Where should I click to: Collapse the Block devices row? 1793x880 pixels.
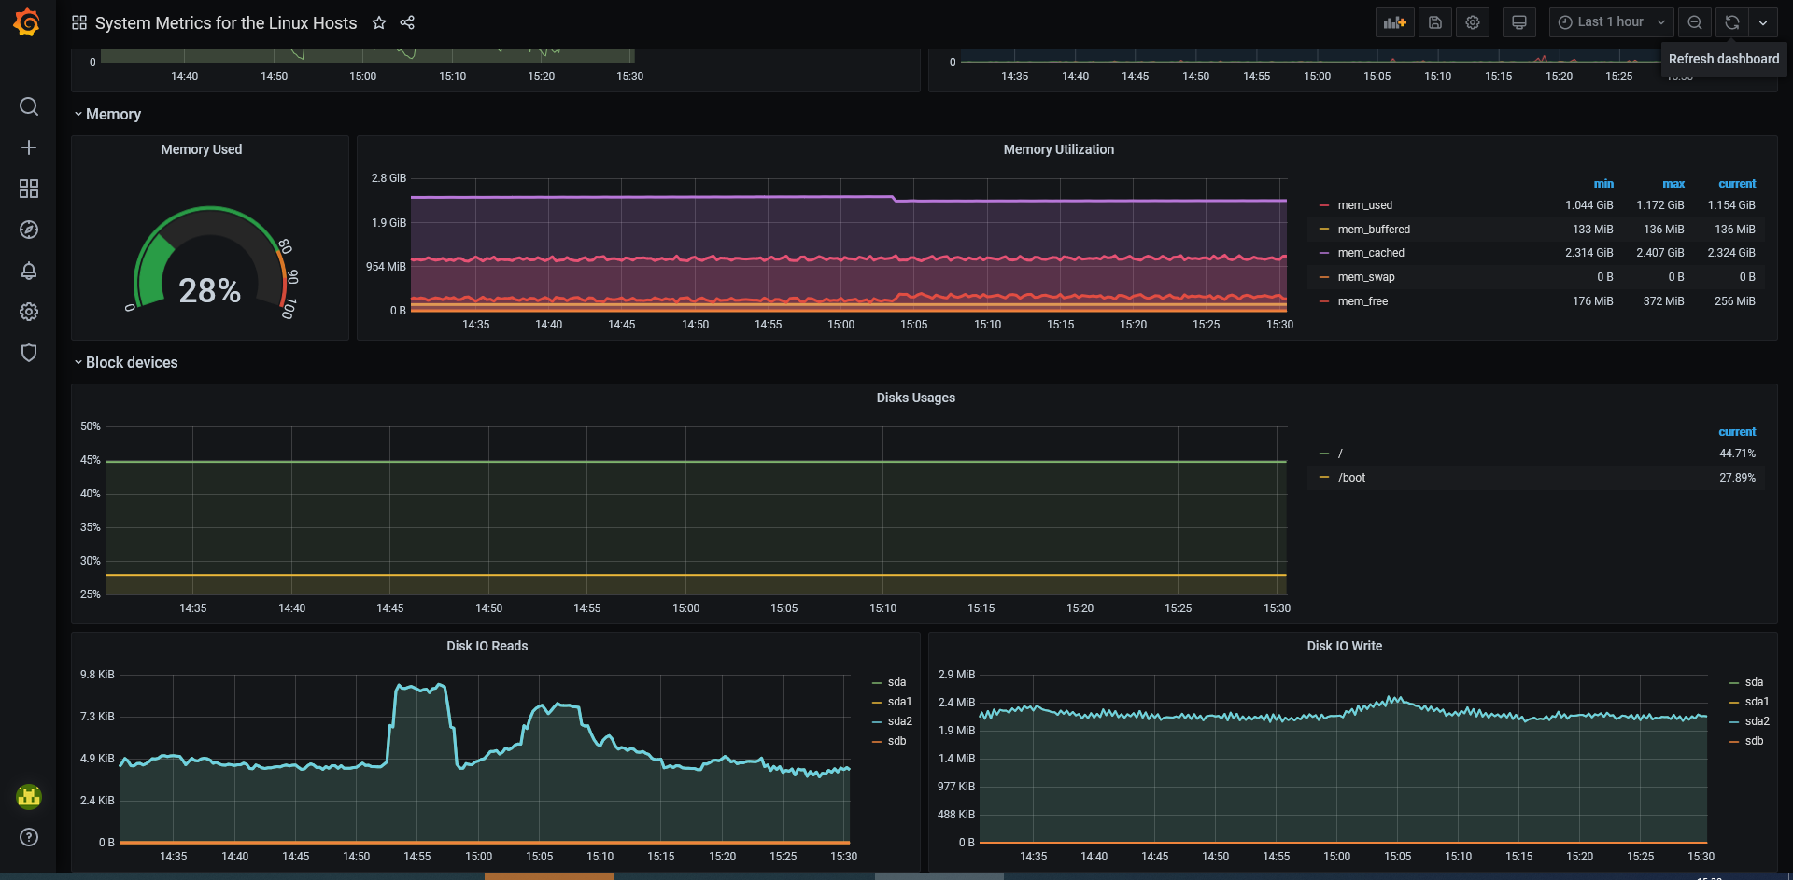(x=131, y=362)
